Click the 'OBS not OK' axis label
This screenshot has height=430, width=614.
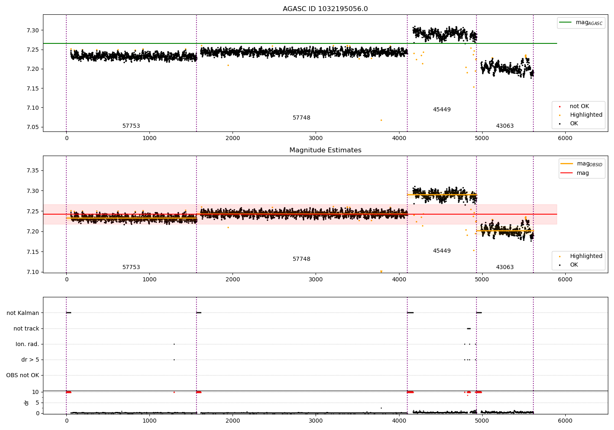(23, 375)
